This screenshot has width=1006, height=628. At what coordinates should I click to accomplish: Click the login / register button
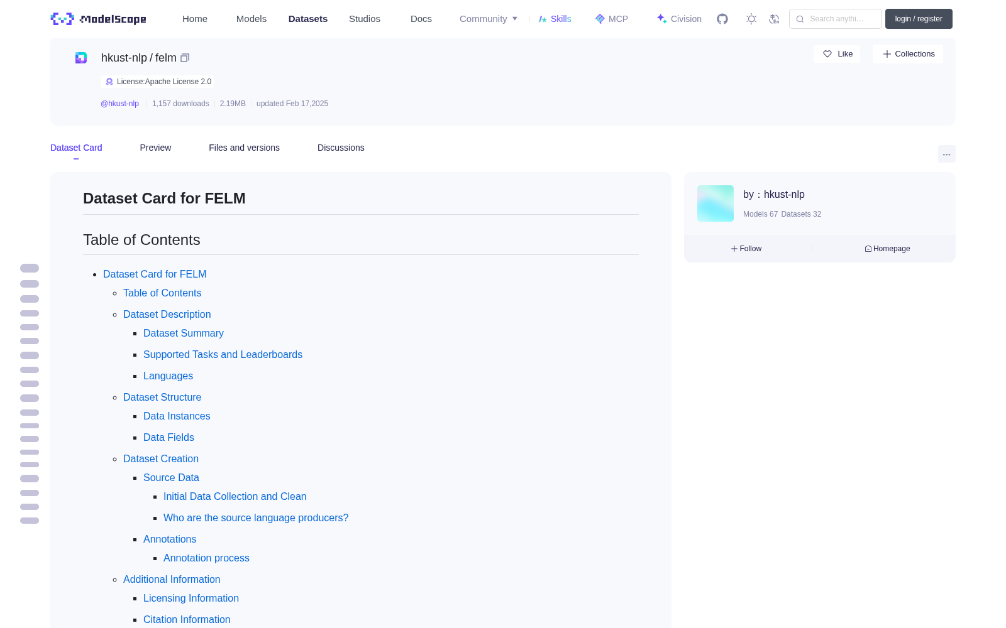919,19
